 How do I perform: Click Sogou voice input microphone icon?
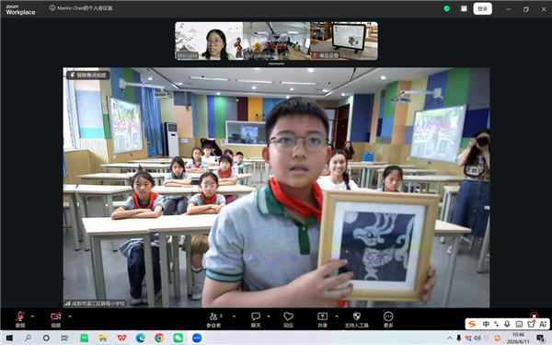507,324
